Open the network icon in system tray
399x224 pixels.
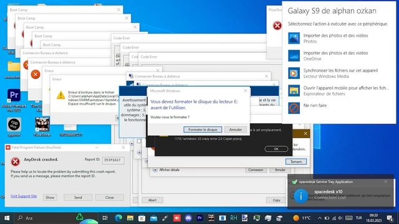point(334,218)
